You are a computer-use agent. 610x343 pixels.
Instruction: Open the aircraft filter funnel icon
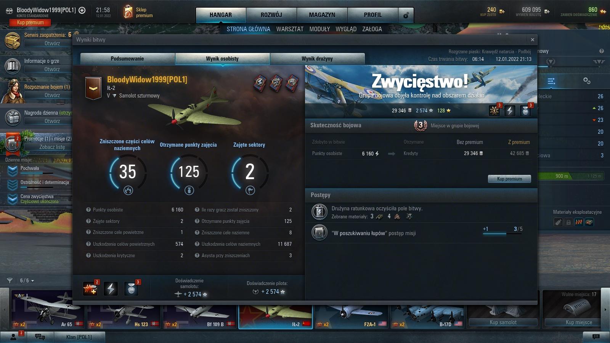10,280
